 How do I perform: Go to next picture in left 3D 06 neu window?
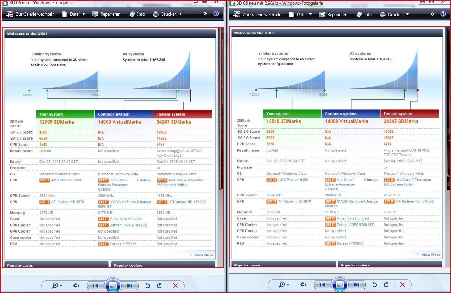click(130, 286)
